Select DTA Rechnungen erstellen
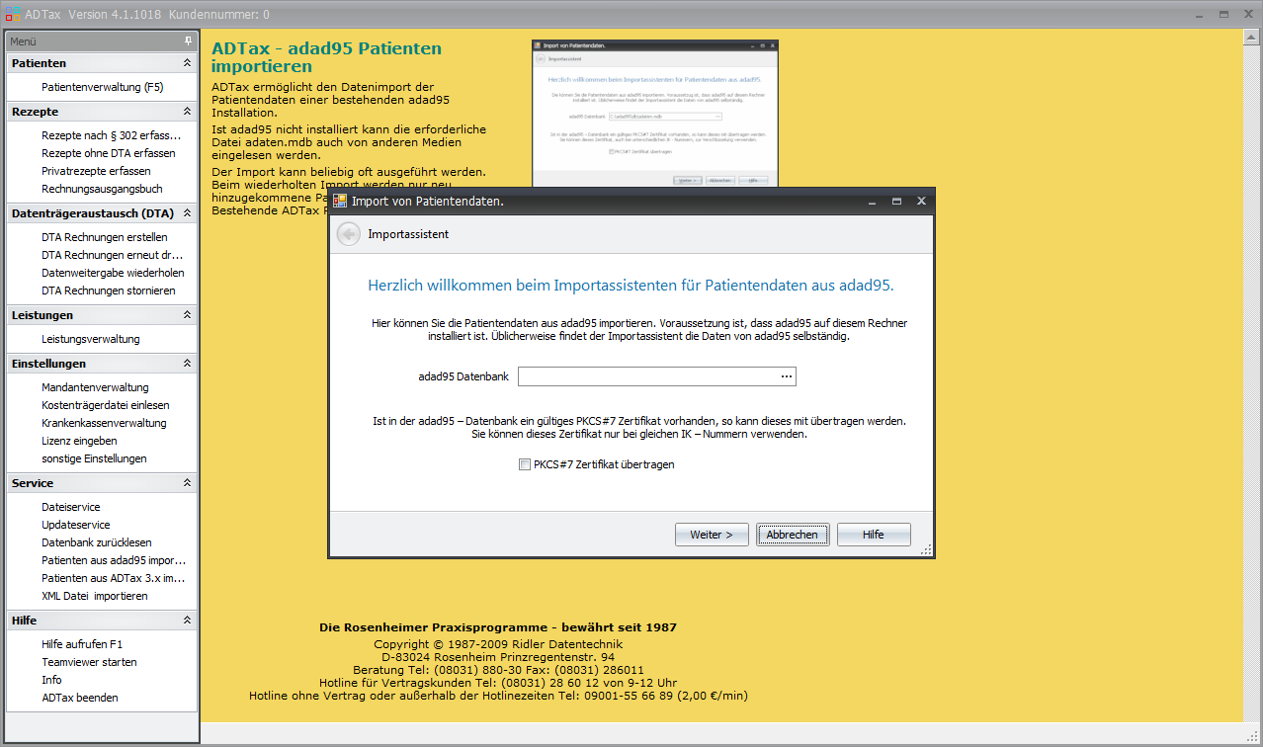 tap(105, 237)
